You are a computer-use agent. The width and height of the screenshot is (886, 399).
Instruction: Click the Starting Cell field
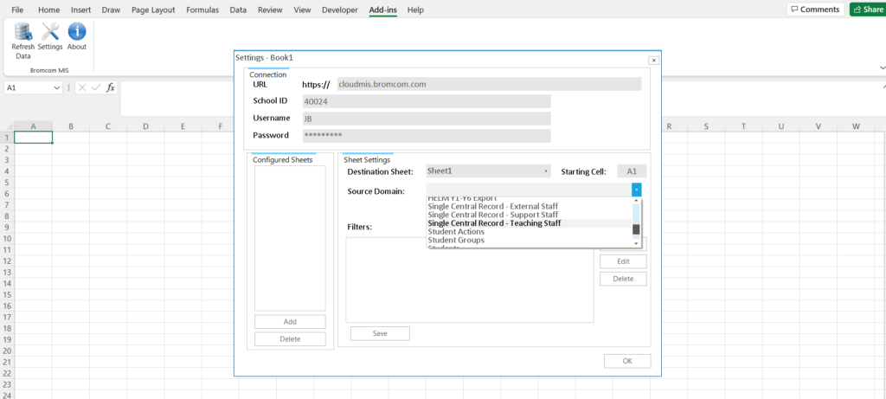[632, 171]
